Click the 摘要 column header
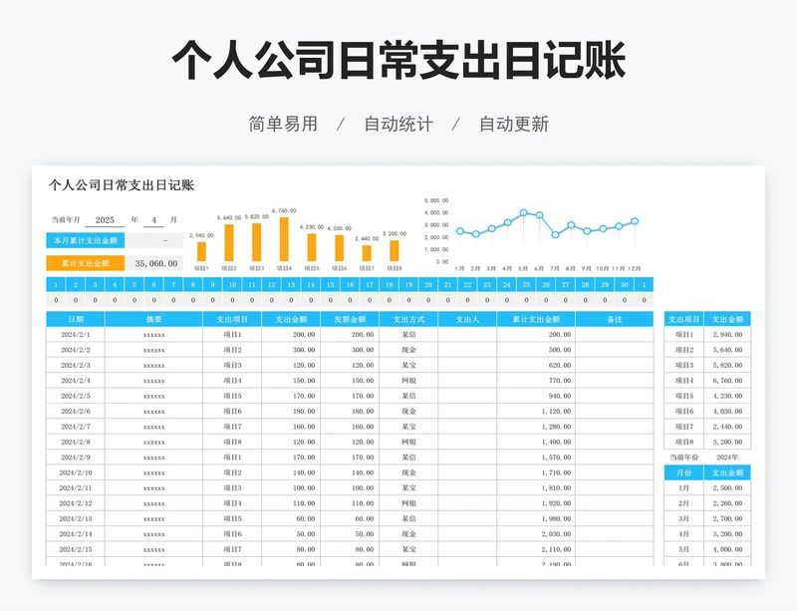Image resolution: width=797 pixels, height=611 pixels. 153,320
